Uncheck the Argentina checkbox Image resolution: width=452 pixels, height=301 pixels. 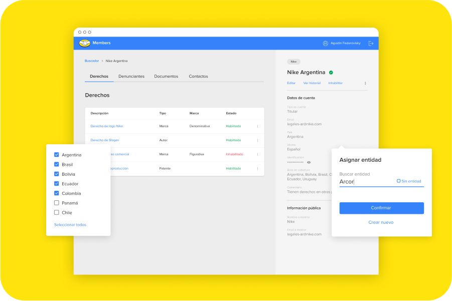point(57,155)
